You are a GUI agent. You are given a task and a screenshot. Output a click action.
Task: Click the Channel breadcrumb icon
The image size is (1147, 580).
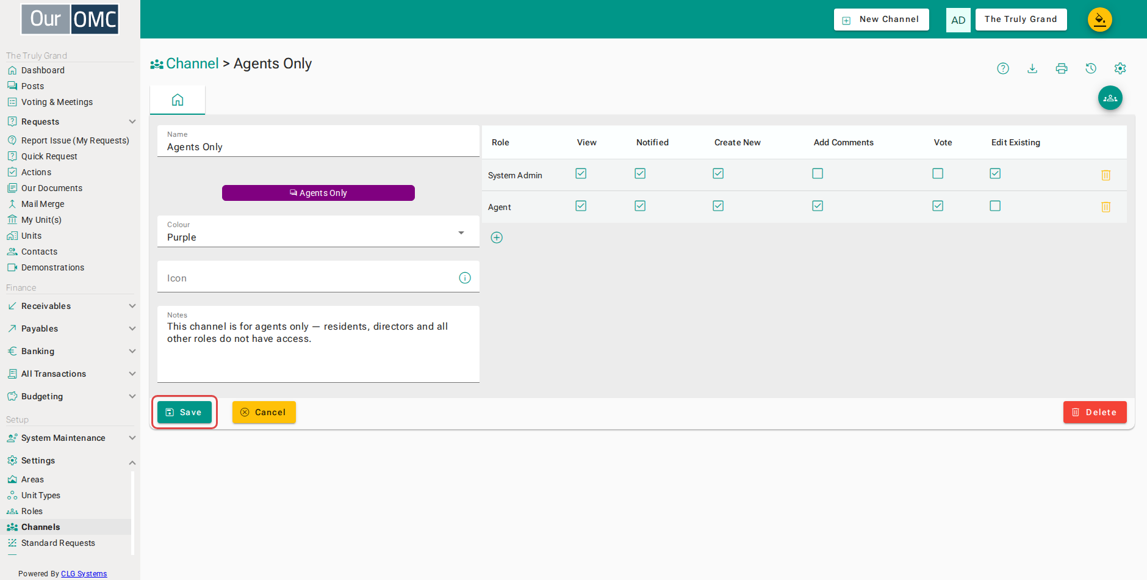(x=157, y=64)
